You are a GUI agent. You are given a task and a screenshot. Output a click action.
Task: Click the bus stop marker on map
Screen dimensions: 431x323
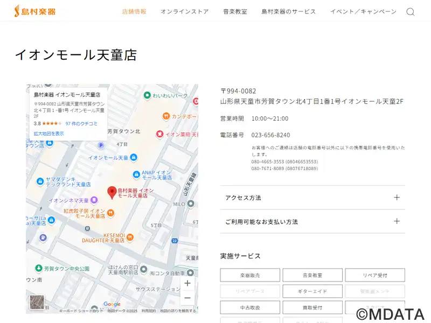[87, 228]
